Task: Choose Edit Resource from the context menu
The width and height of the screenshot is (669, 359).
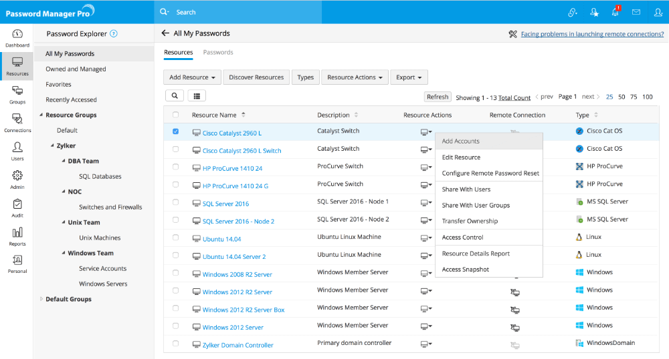Action: click(x=461, y=157)
